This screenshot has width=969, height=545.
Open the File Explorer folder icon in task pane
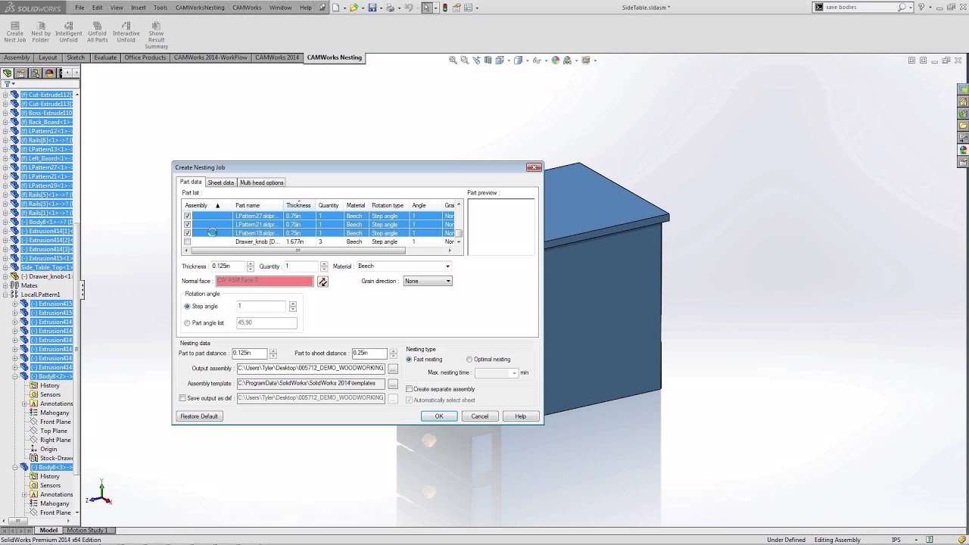[x=963, y=126]
